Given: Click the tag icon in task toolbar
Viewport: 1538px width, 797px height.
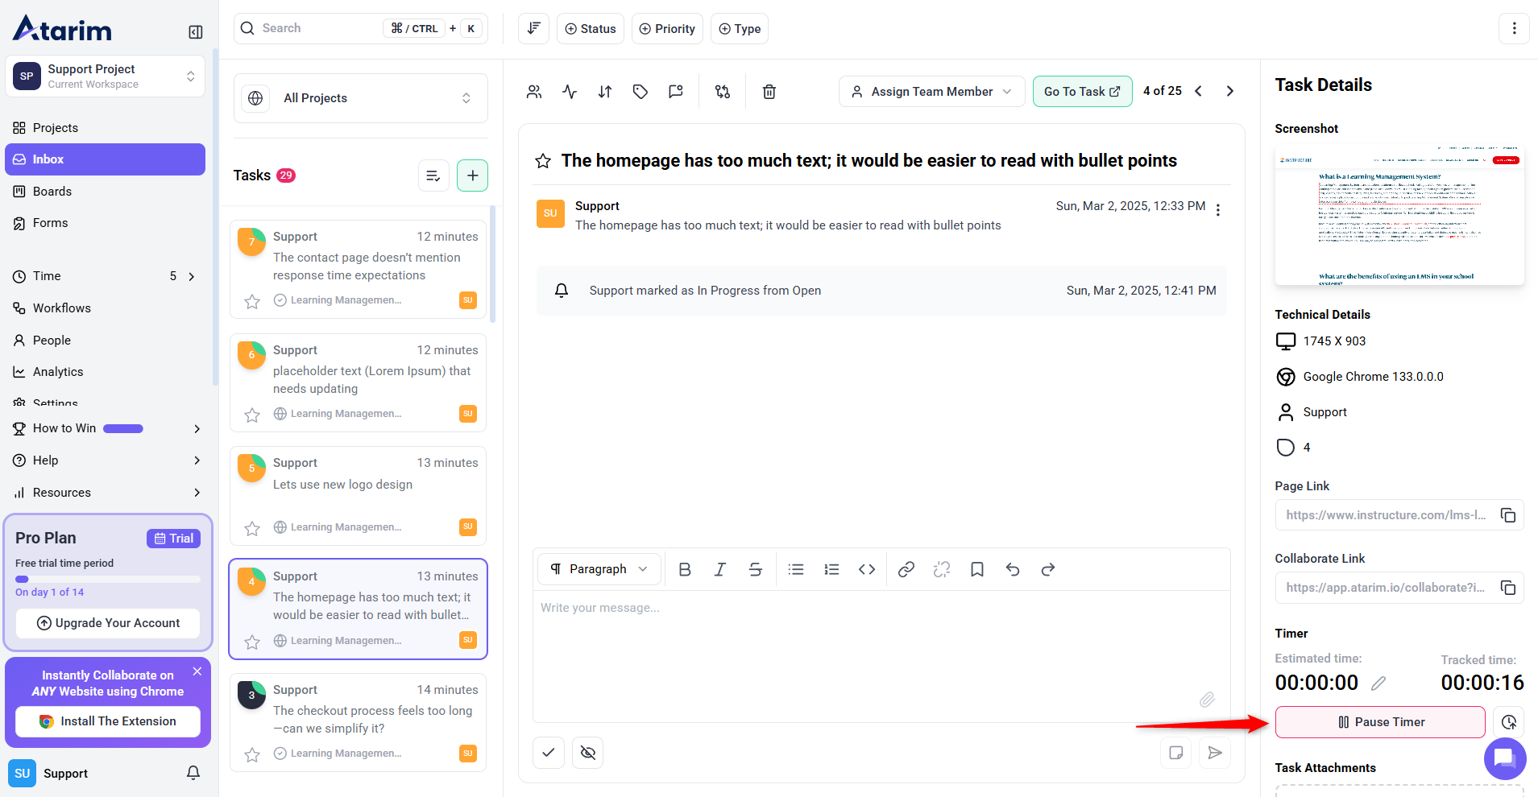Looking at the screenshot, I should 640,92.
